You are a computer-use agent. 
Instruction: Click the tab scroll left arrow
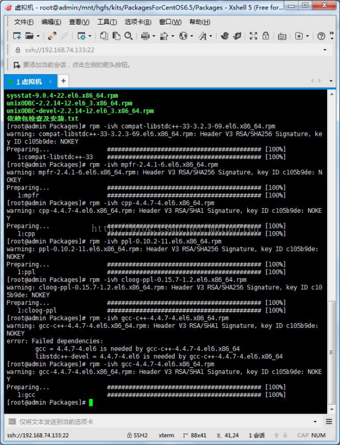pyautogui.click(x=312, y=81)
